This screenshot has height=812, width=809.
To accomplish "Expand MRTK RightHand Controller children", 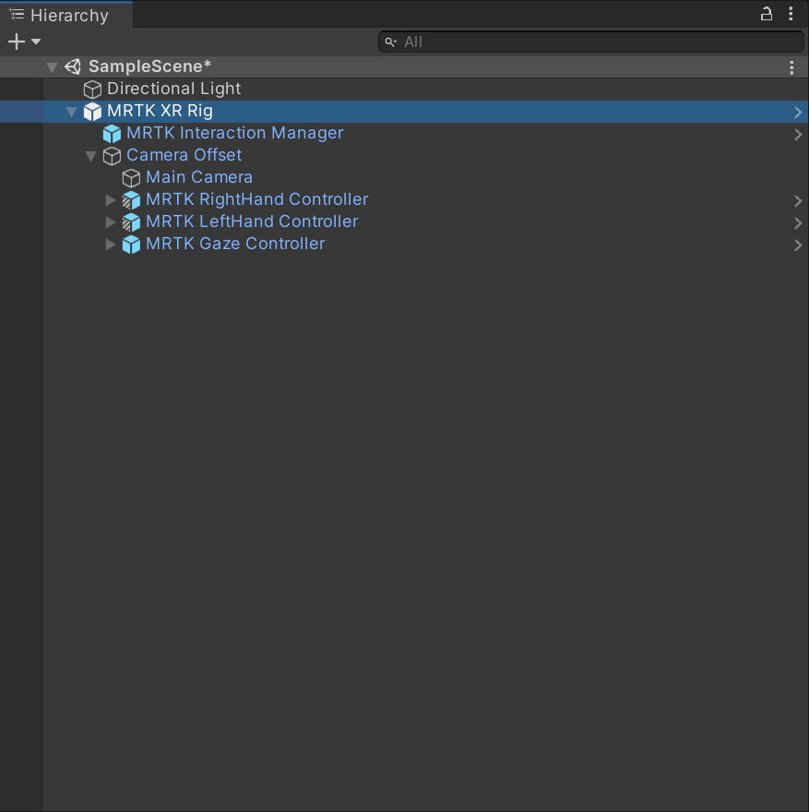I will click(x=111, y=199).
